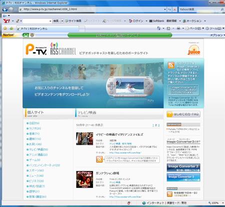
Task: Go to page 1 of results
Action: [x=153, y=125]
